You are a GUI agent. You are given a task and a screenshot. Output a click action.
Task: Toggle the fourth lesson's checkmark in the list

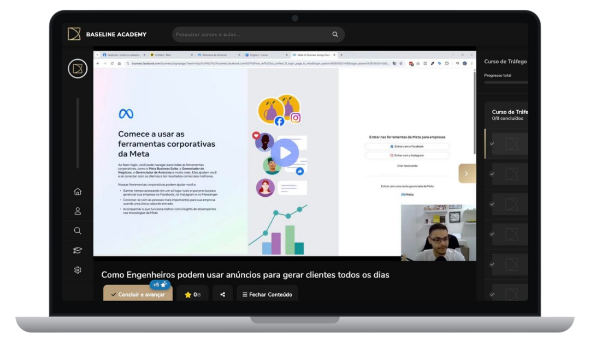tap(492, 234)
